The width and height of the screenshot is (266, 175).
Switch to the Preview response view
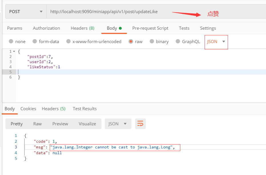(60, 124)
